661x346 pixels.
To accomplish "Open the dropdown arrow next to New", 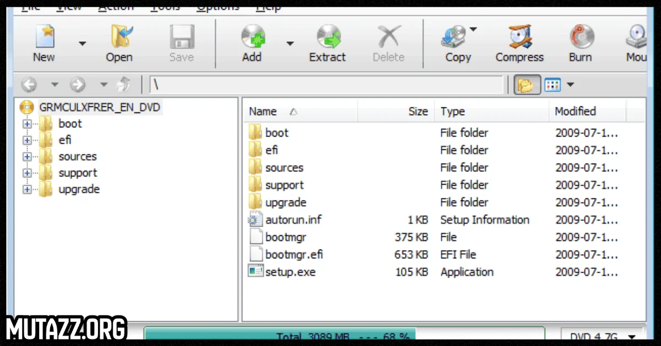I will coord(82,44).
